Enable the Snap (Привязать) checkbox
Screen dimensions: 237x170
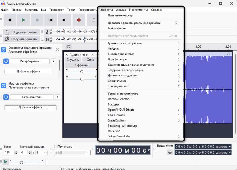pos(56,146)
